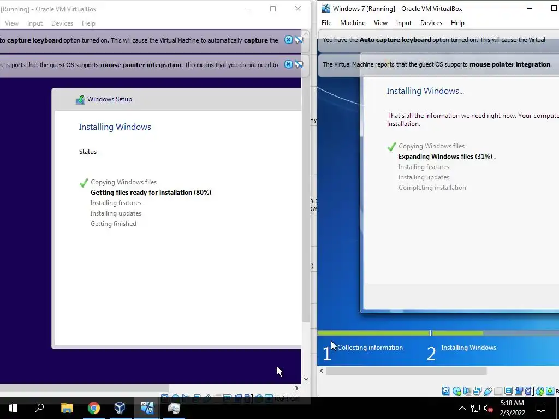Screen dimensions: 559x419
Task: Click scroll right arrow in left VM window
Action: (x=297, y=388)
